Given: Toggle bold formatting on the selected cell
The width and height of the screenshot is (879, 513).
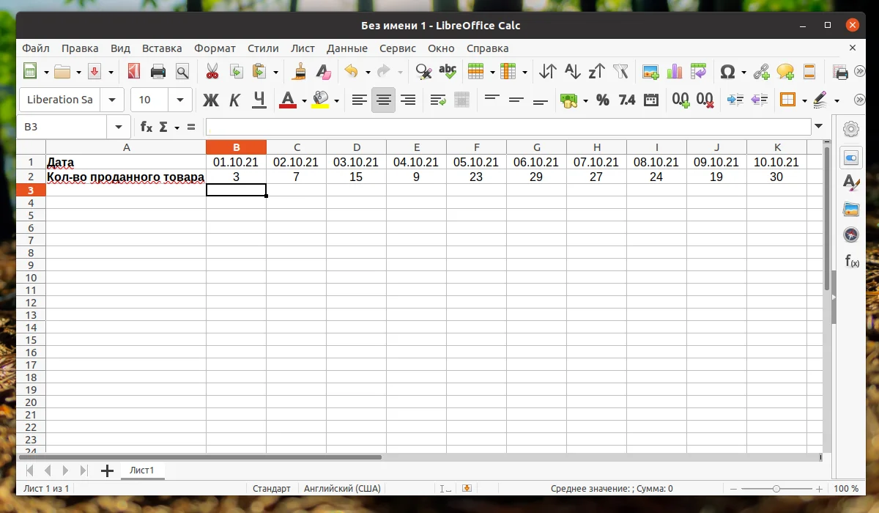Looking at the screenshot, I should pyautogui.click(x=211, y=100).
